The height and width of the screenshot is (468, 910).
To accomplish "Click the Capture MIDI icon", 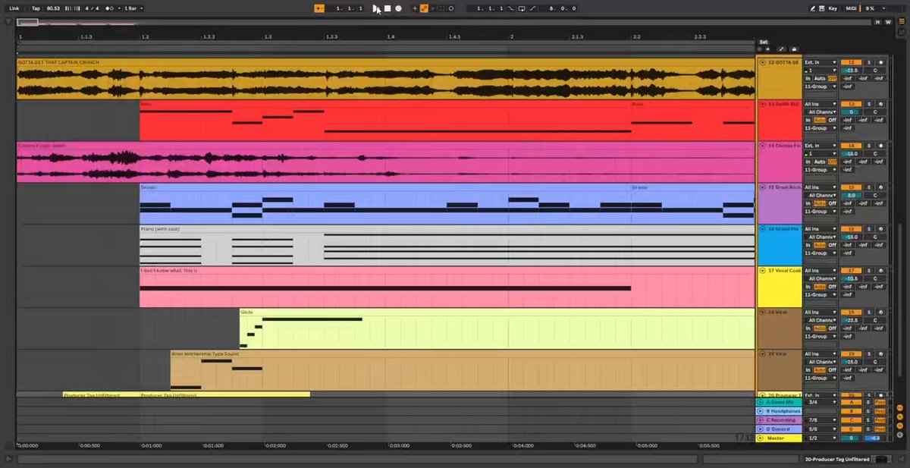I will (441, 8).
